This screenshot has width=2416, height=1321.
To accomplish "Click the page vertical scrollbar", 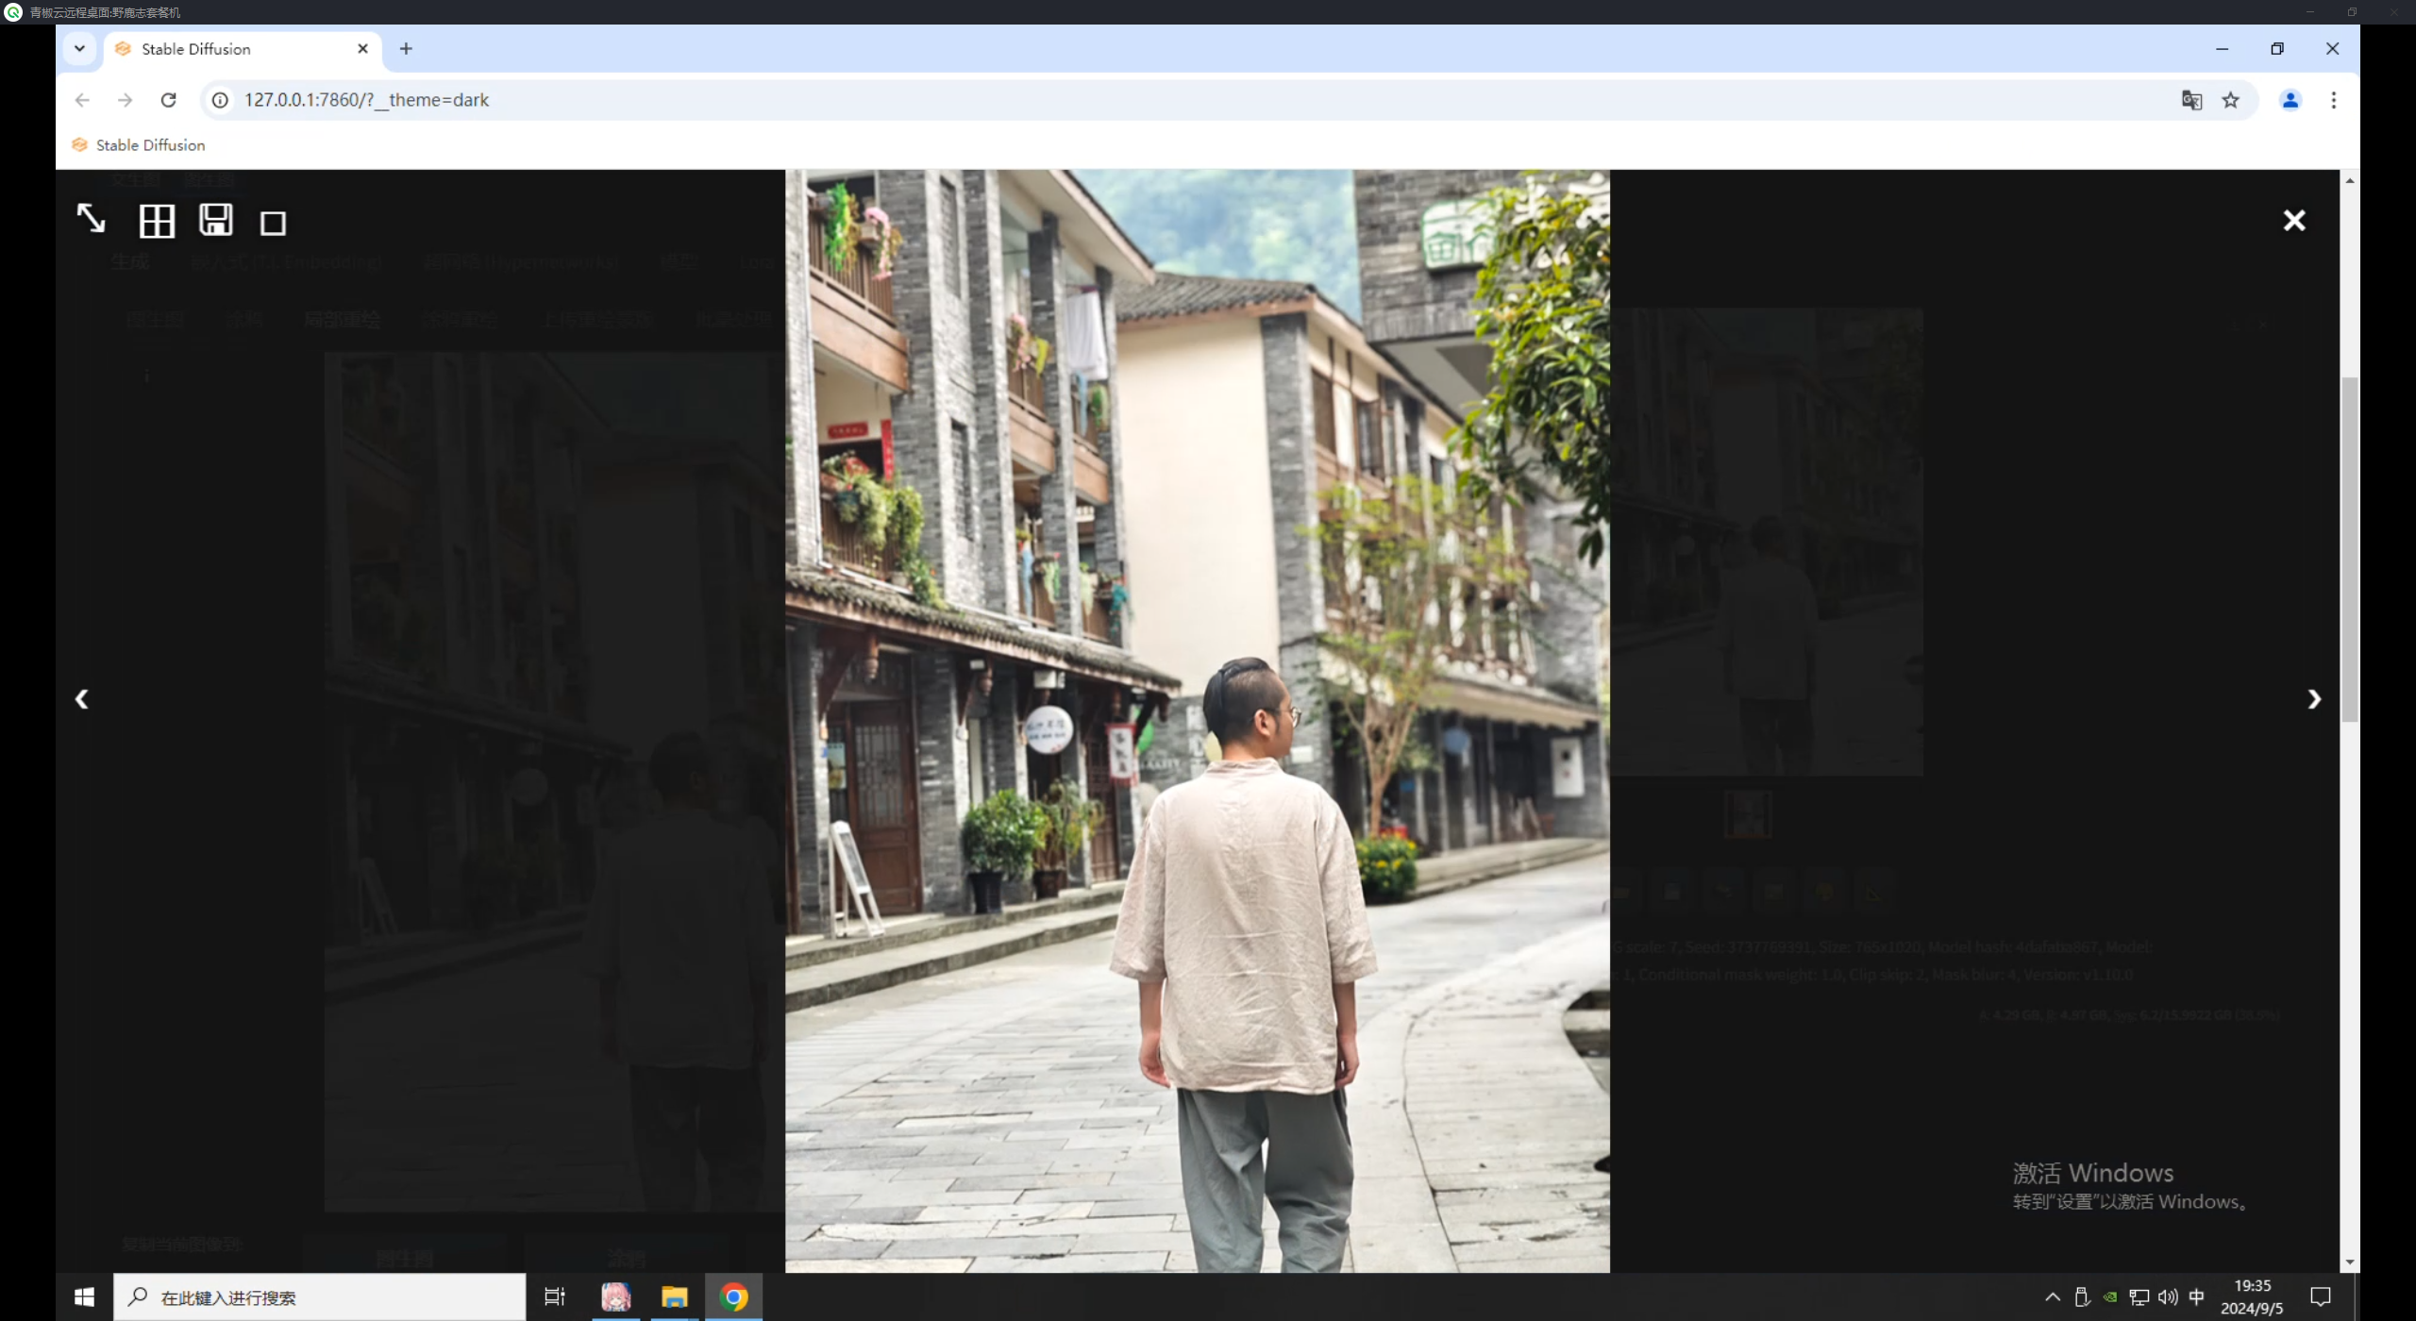I will pos(2349,550).
